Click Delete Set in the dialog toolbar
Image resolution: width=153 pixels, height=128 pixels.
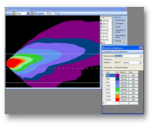click(109, 52)
